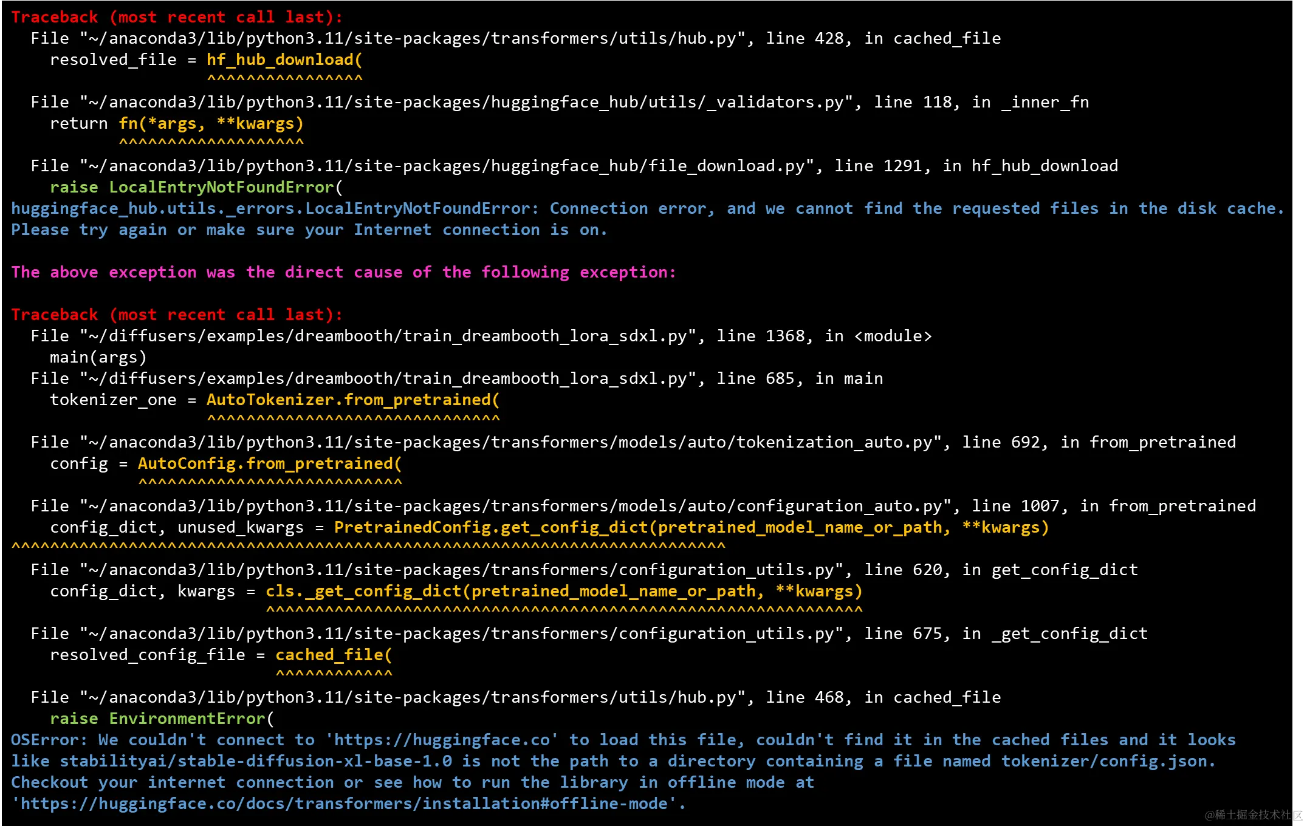This screenshot has width=1307, height=826.
Task: Click the second red Traceback header line
Action: pyautogui.click(x=176, y=315)
